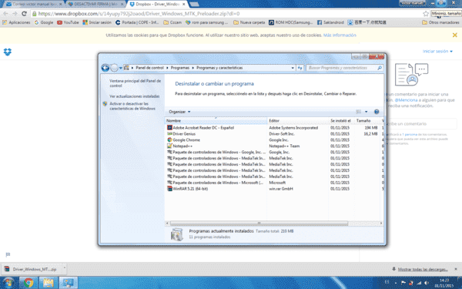Image resolution: width=462 pixels, height=289 pixels.
Task: Switch to the Correo victor manuel tab
Action: 35,4
